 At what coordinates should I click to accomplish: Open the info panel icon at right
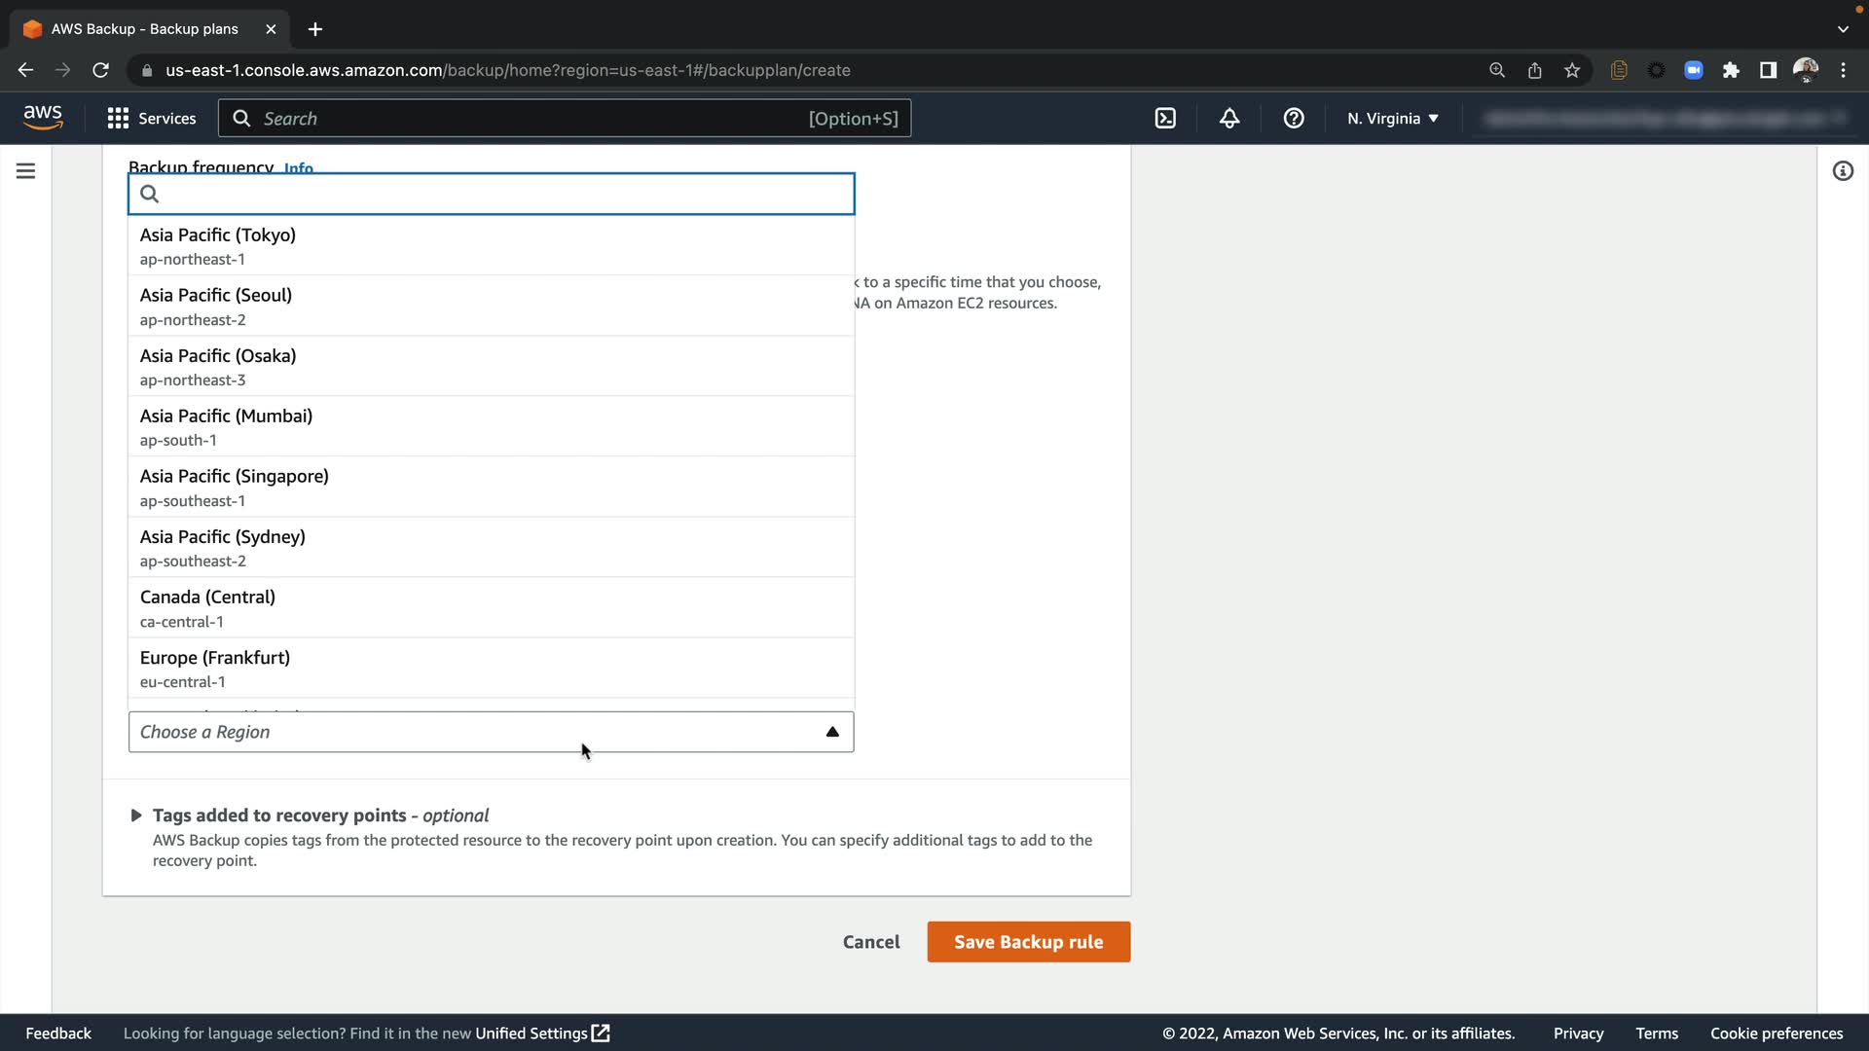tap(1843, 171)
